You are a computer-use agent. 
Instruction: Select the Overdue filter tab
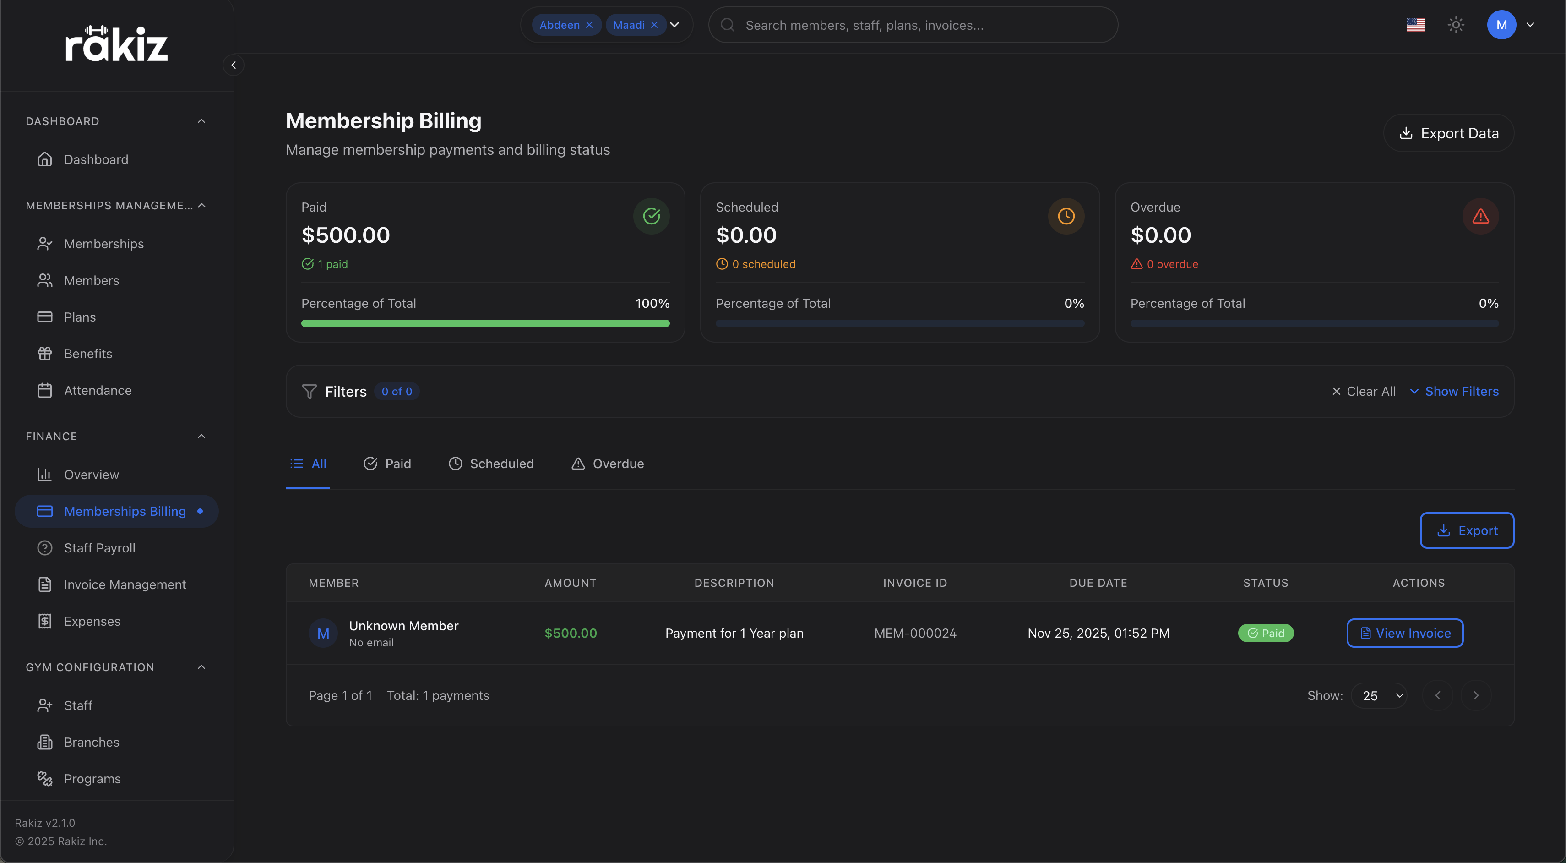(607, 464)
